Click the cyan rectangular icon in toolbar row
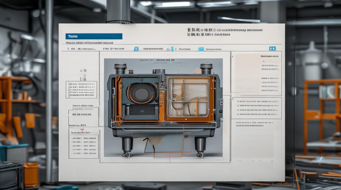The image size is (341, 190). pos(201,49)
